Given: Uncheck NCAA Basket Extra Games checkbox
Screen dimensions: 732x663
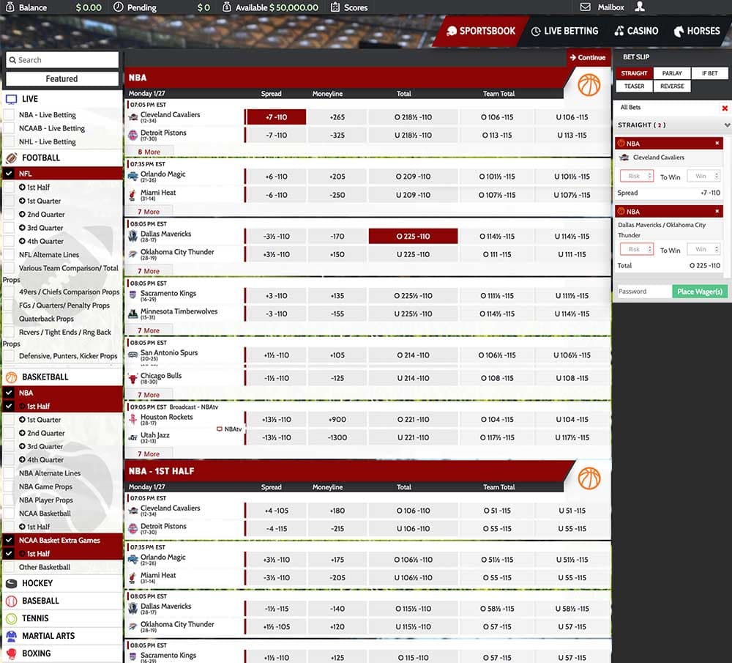Looking at the screenshot, I should [x=9, y=540].
